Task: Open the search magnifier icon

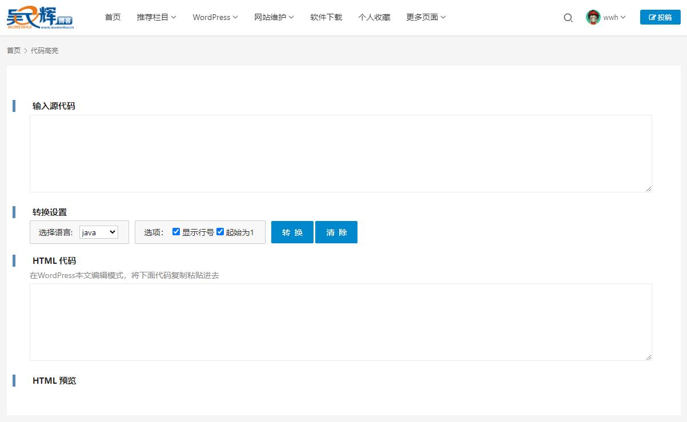Action: click(x=568, y=18)
